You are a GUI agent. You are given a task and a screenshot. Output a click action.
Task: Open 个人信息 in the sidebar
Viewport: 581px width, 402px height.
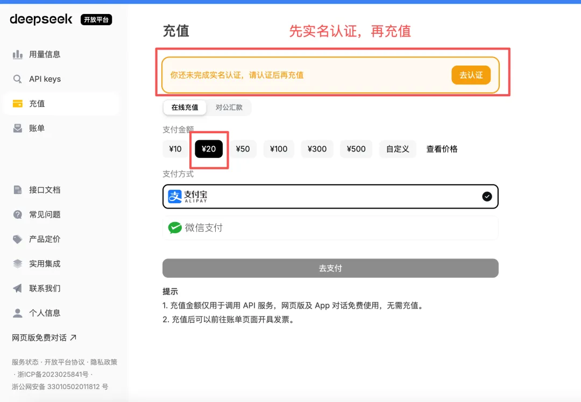[x=61, y=313]
